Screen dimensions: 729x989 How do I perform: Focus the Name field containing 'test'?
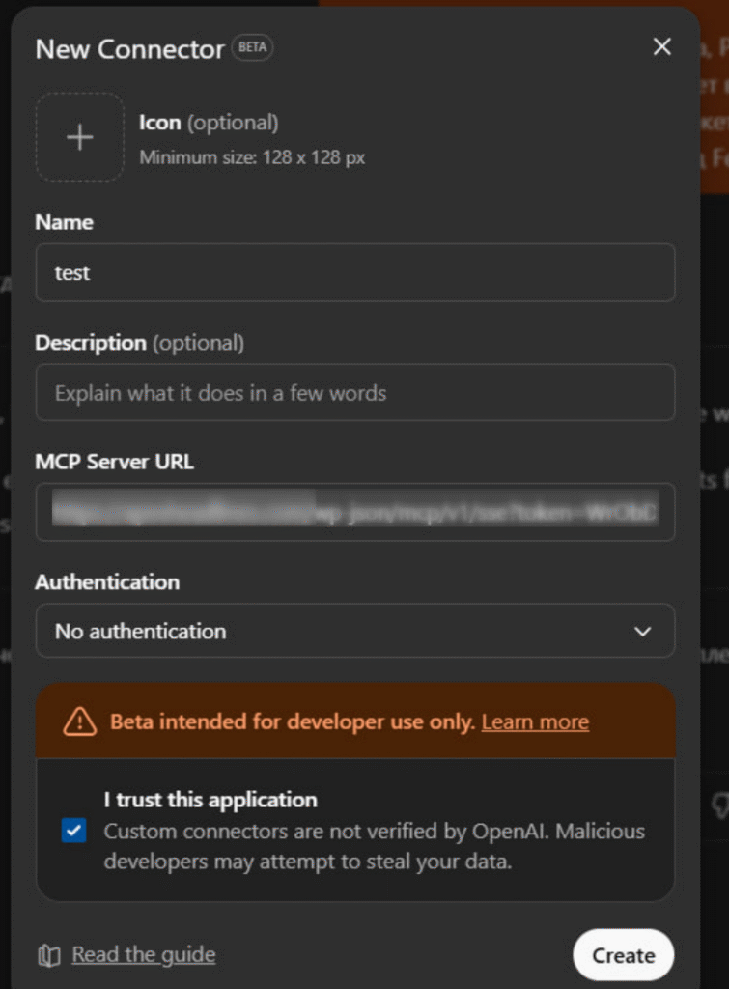click(x=354, y=273)
